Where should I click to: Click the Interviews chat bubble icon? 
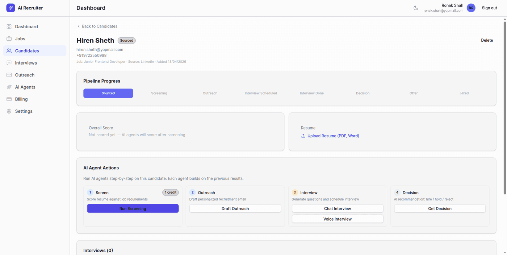point(9,63)
